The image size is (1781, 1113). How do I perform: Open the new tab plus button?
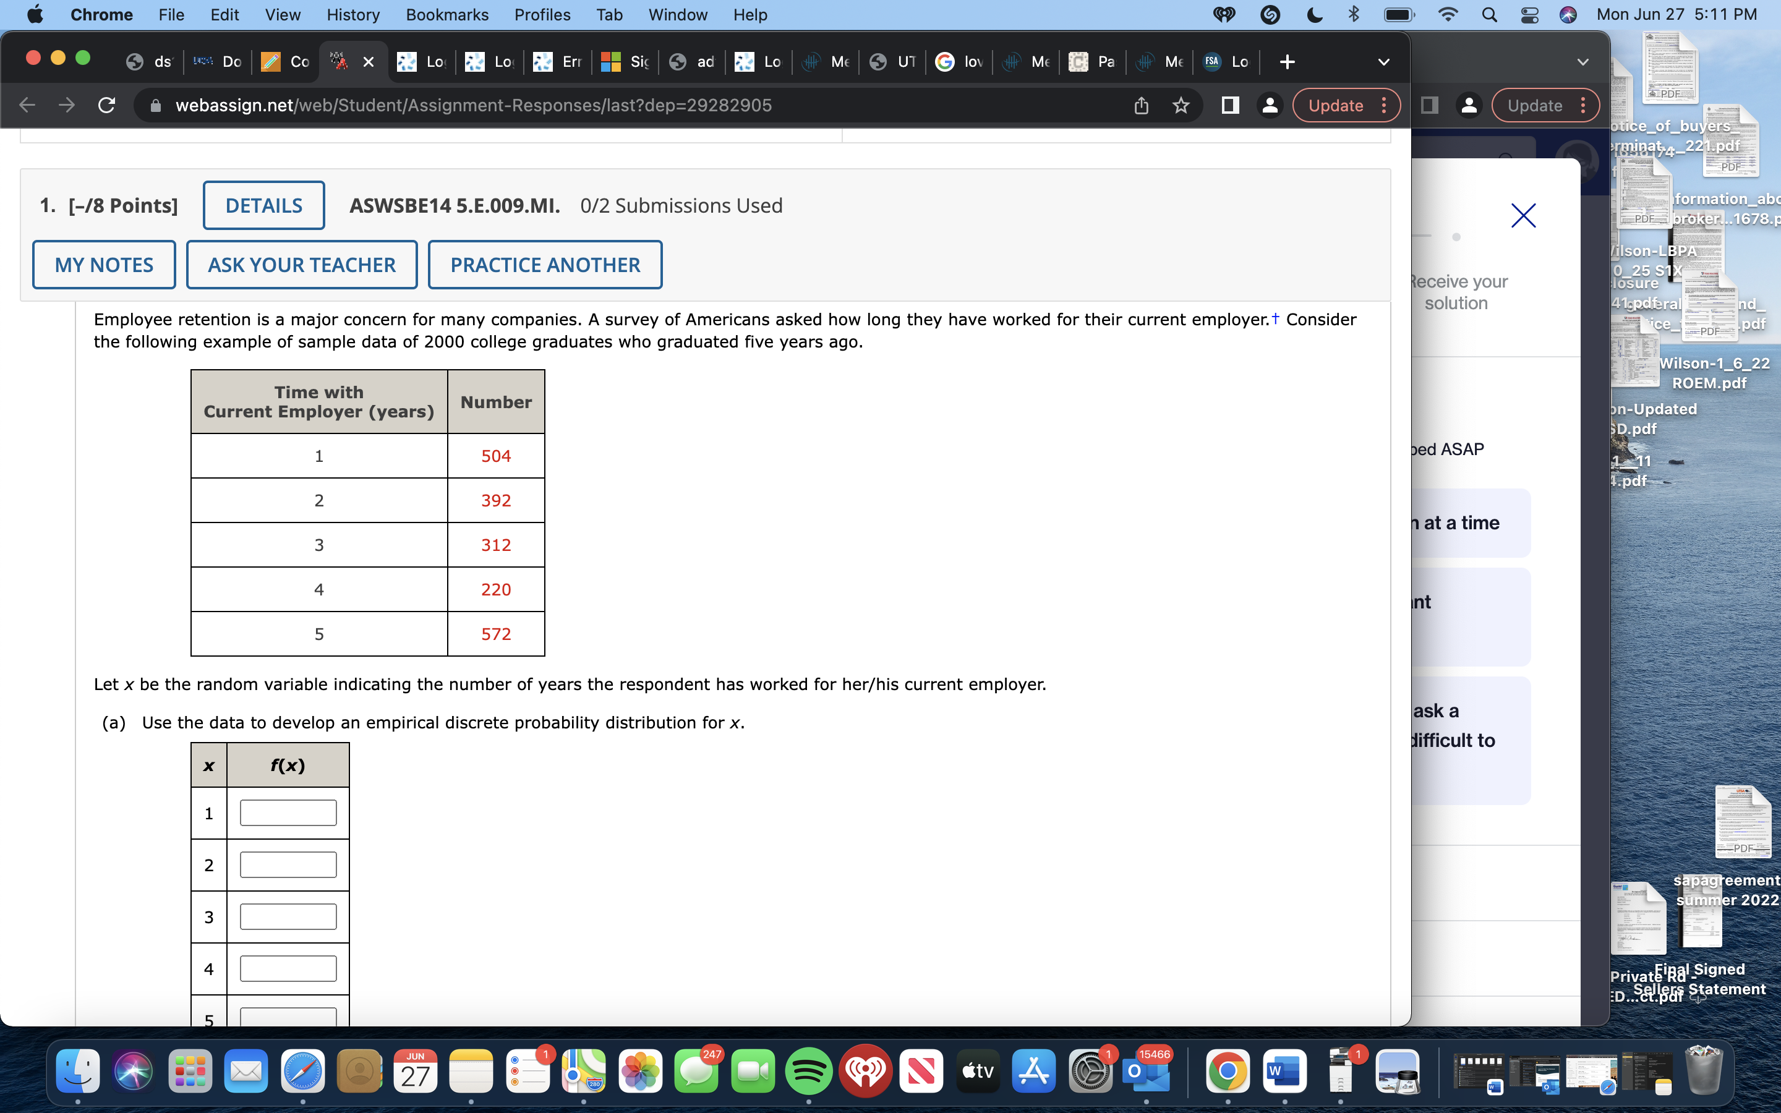(1286, 62)
